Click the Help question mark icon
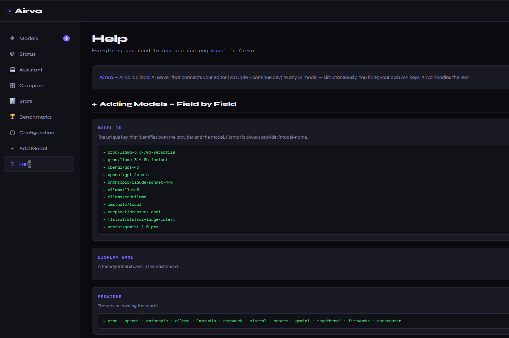 point(12,164)
